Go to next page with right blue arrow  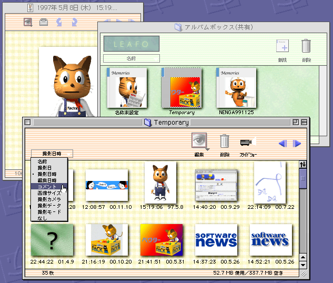(x=297, y=144)
